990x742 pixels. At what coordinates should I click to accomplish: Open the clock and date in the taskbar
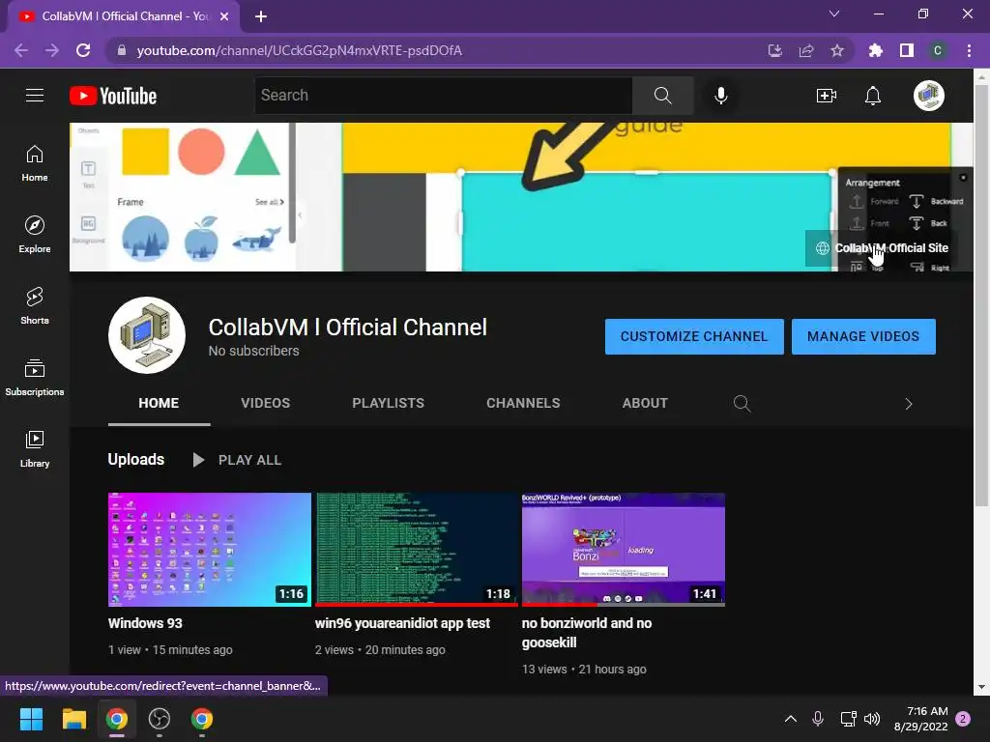tap(920, 719)
